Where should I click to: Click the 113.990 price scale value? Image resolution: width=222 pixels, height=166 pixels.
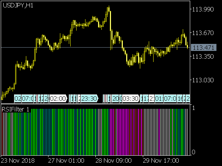coord(203,10)
